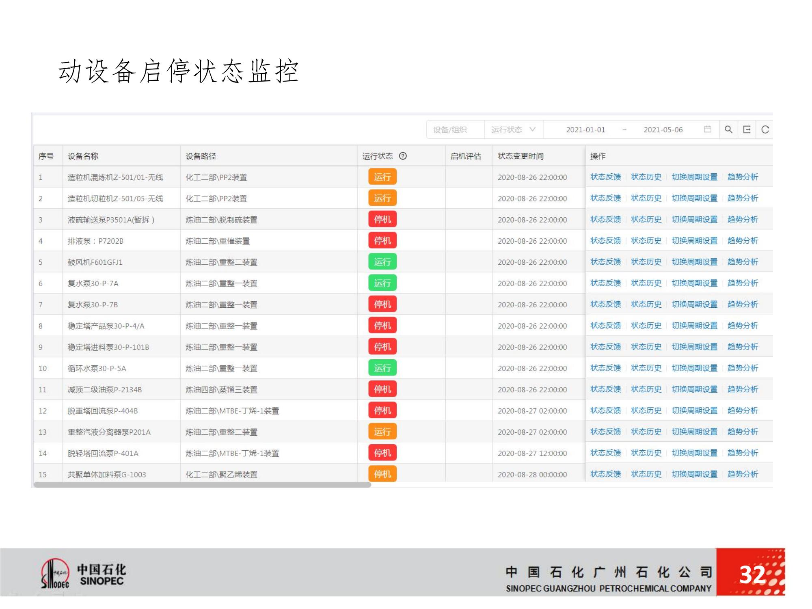Open the end date 2021-05-06 picker
812x609 pixels.
pos(663,130)
